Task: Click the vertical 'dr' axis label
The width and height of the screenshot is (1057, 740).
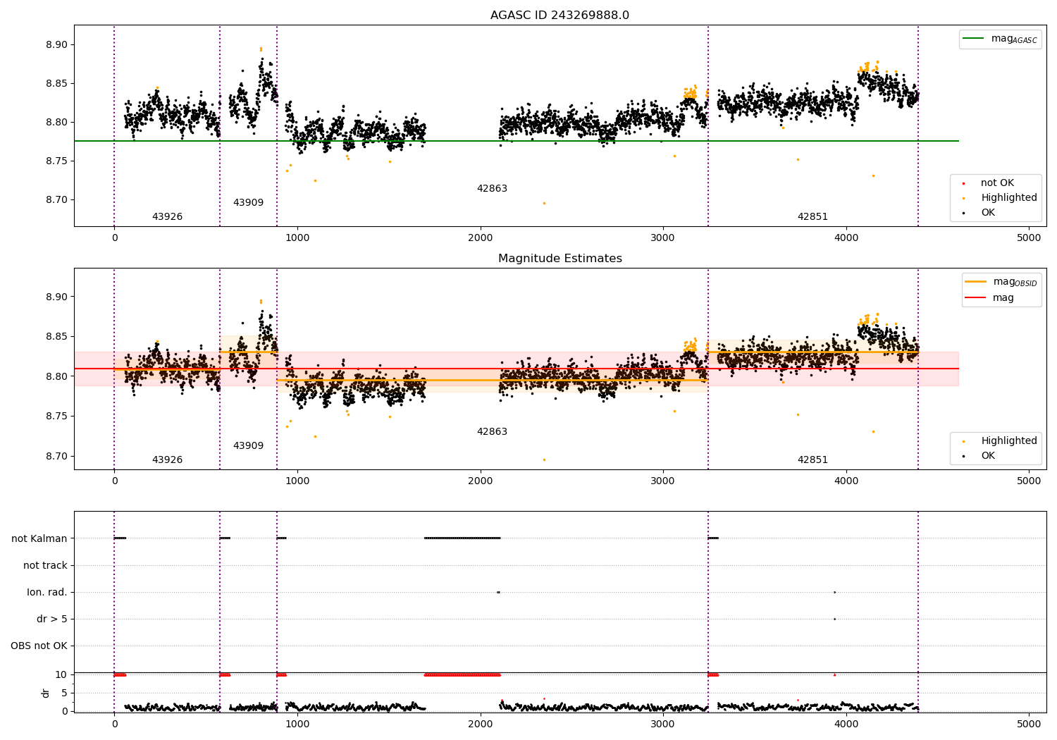Action: pos(46,693)
